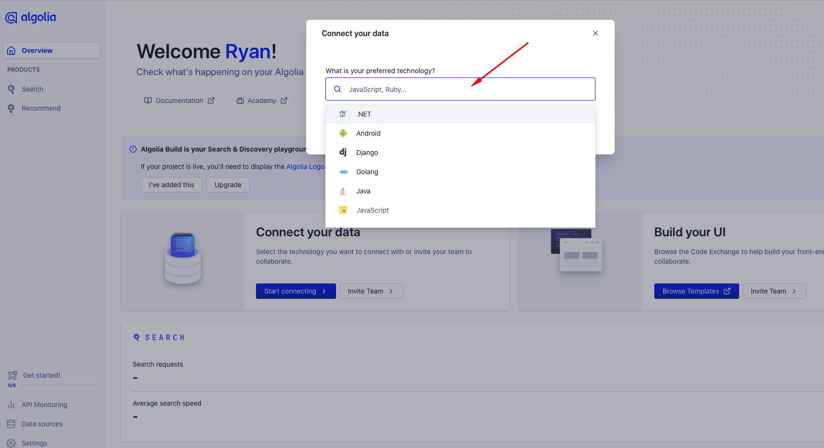824x448 pixels.
Task: Open the Search product page
Action: tap(32, 89)
